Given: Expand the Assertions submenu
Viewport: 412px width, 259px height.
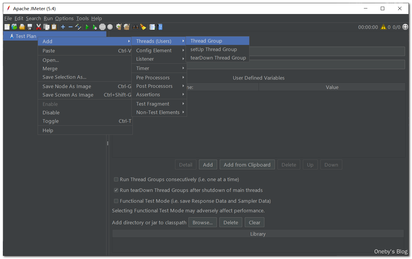Looking at the screenshot, I should pyautogui.click(x=159, y=94).
